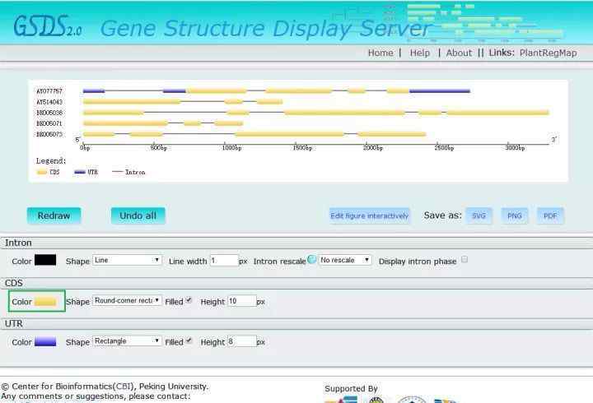The width and height of the screenshot is (593, 403).
Task: Expand the Intron rescale dropdown
Action: pyautogui.click(x=345, y=260)
